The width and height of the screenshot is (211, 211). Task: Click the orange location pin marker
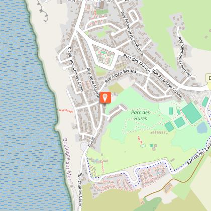tap(105, 97)
